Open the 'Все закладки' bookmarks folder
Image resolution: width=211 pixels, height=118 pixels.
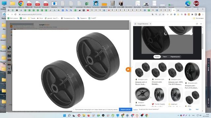(198, 18)
